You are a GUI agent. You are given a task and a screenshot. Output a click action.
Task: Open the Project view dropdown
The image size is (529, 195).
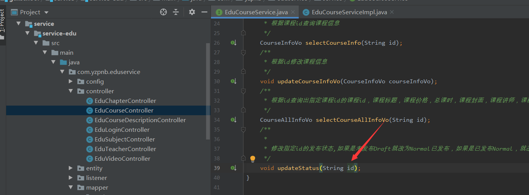point(47,12)
